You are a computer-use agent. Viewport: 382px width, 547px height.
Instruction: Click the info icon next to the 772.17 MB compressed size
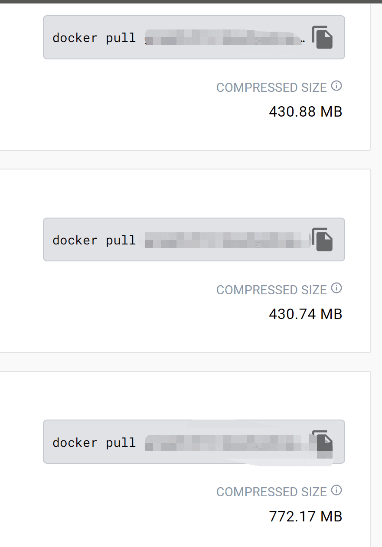[x=336, y=490]
